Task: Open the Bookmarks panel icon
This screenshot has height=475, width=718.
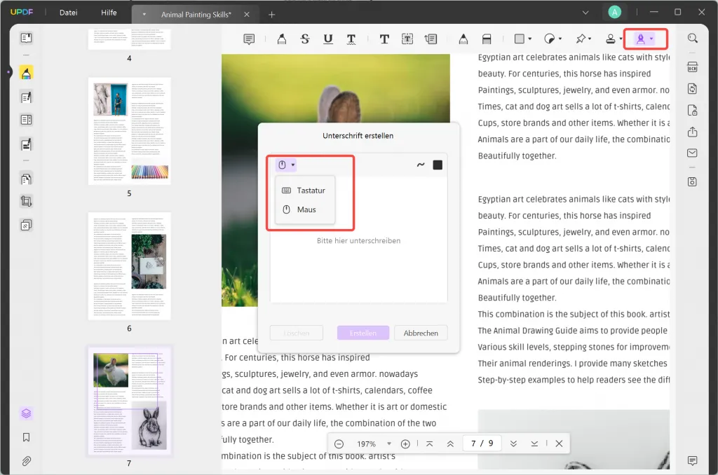Action: pos(26,437)
